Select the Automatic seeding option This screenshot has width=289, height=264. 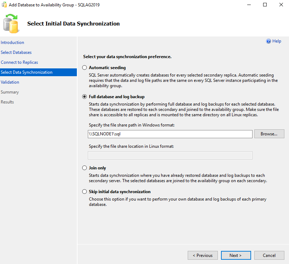[x=84, y=68]
